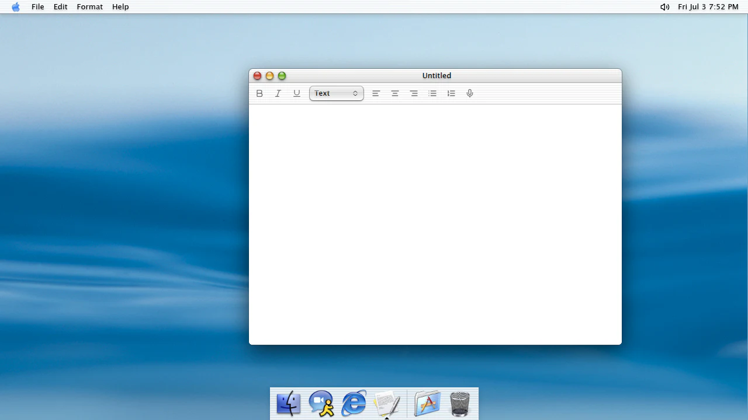Launch Internet Explorer from dock

point(354,404)
